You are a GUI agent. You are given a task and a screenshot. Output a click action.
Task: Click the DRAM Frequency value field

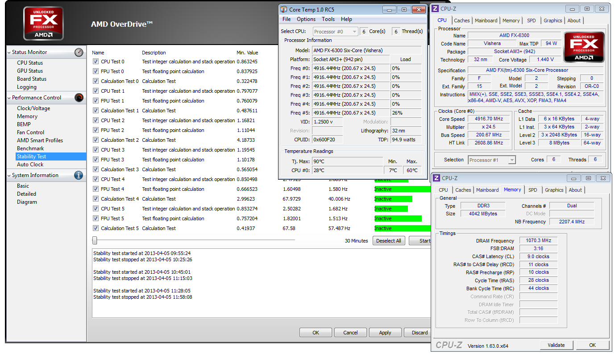538,241
